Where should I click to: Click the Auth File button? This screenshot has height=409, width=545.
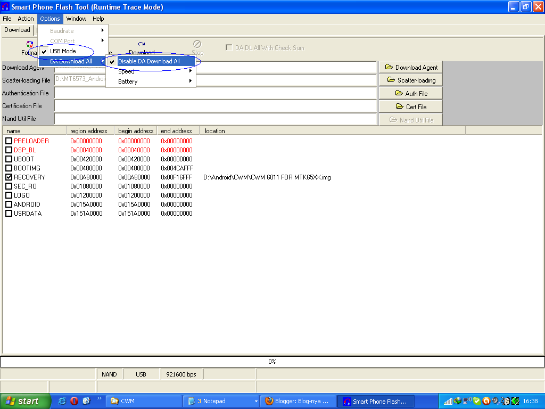pyautogui.click(x=411, y=93)
